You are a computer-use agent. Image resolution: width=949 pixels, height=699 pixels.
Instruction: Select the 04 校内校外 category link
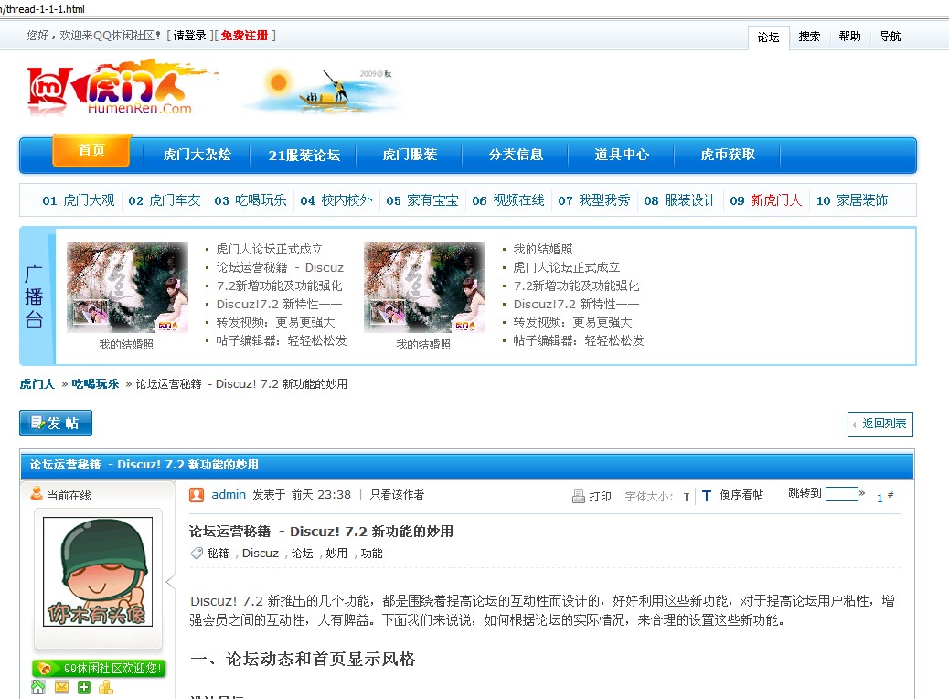pos(336,200)
